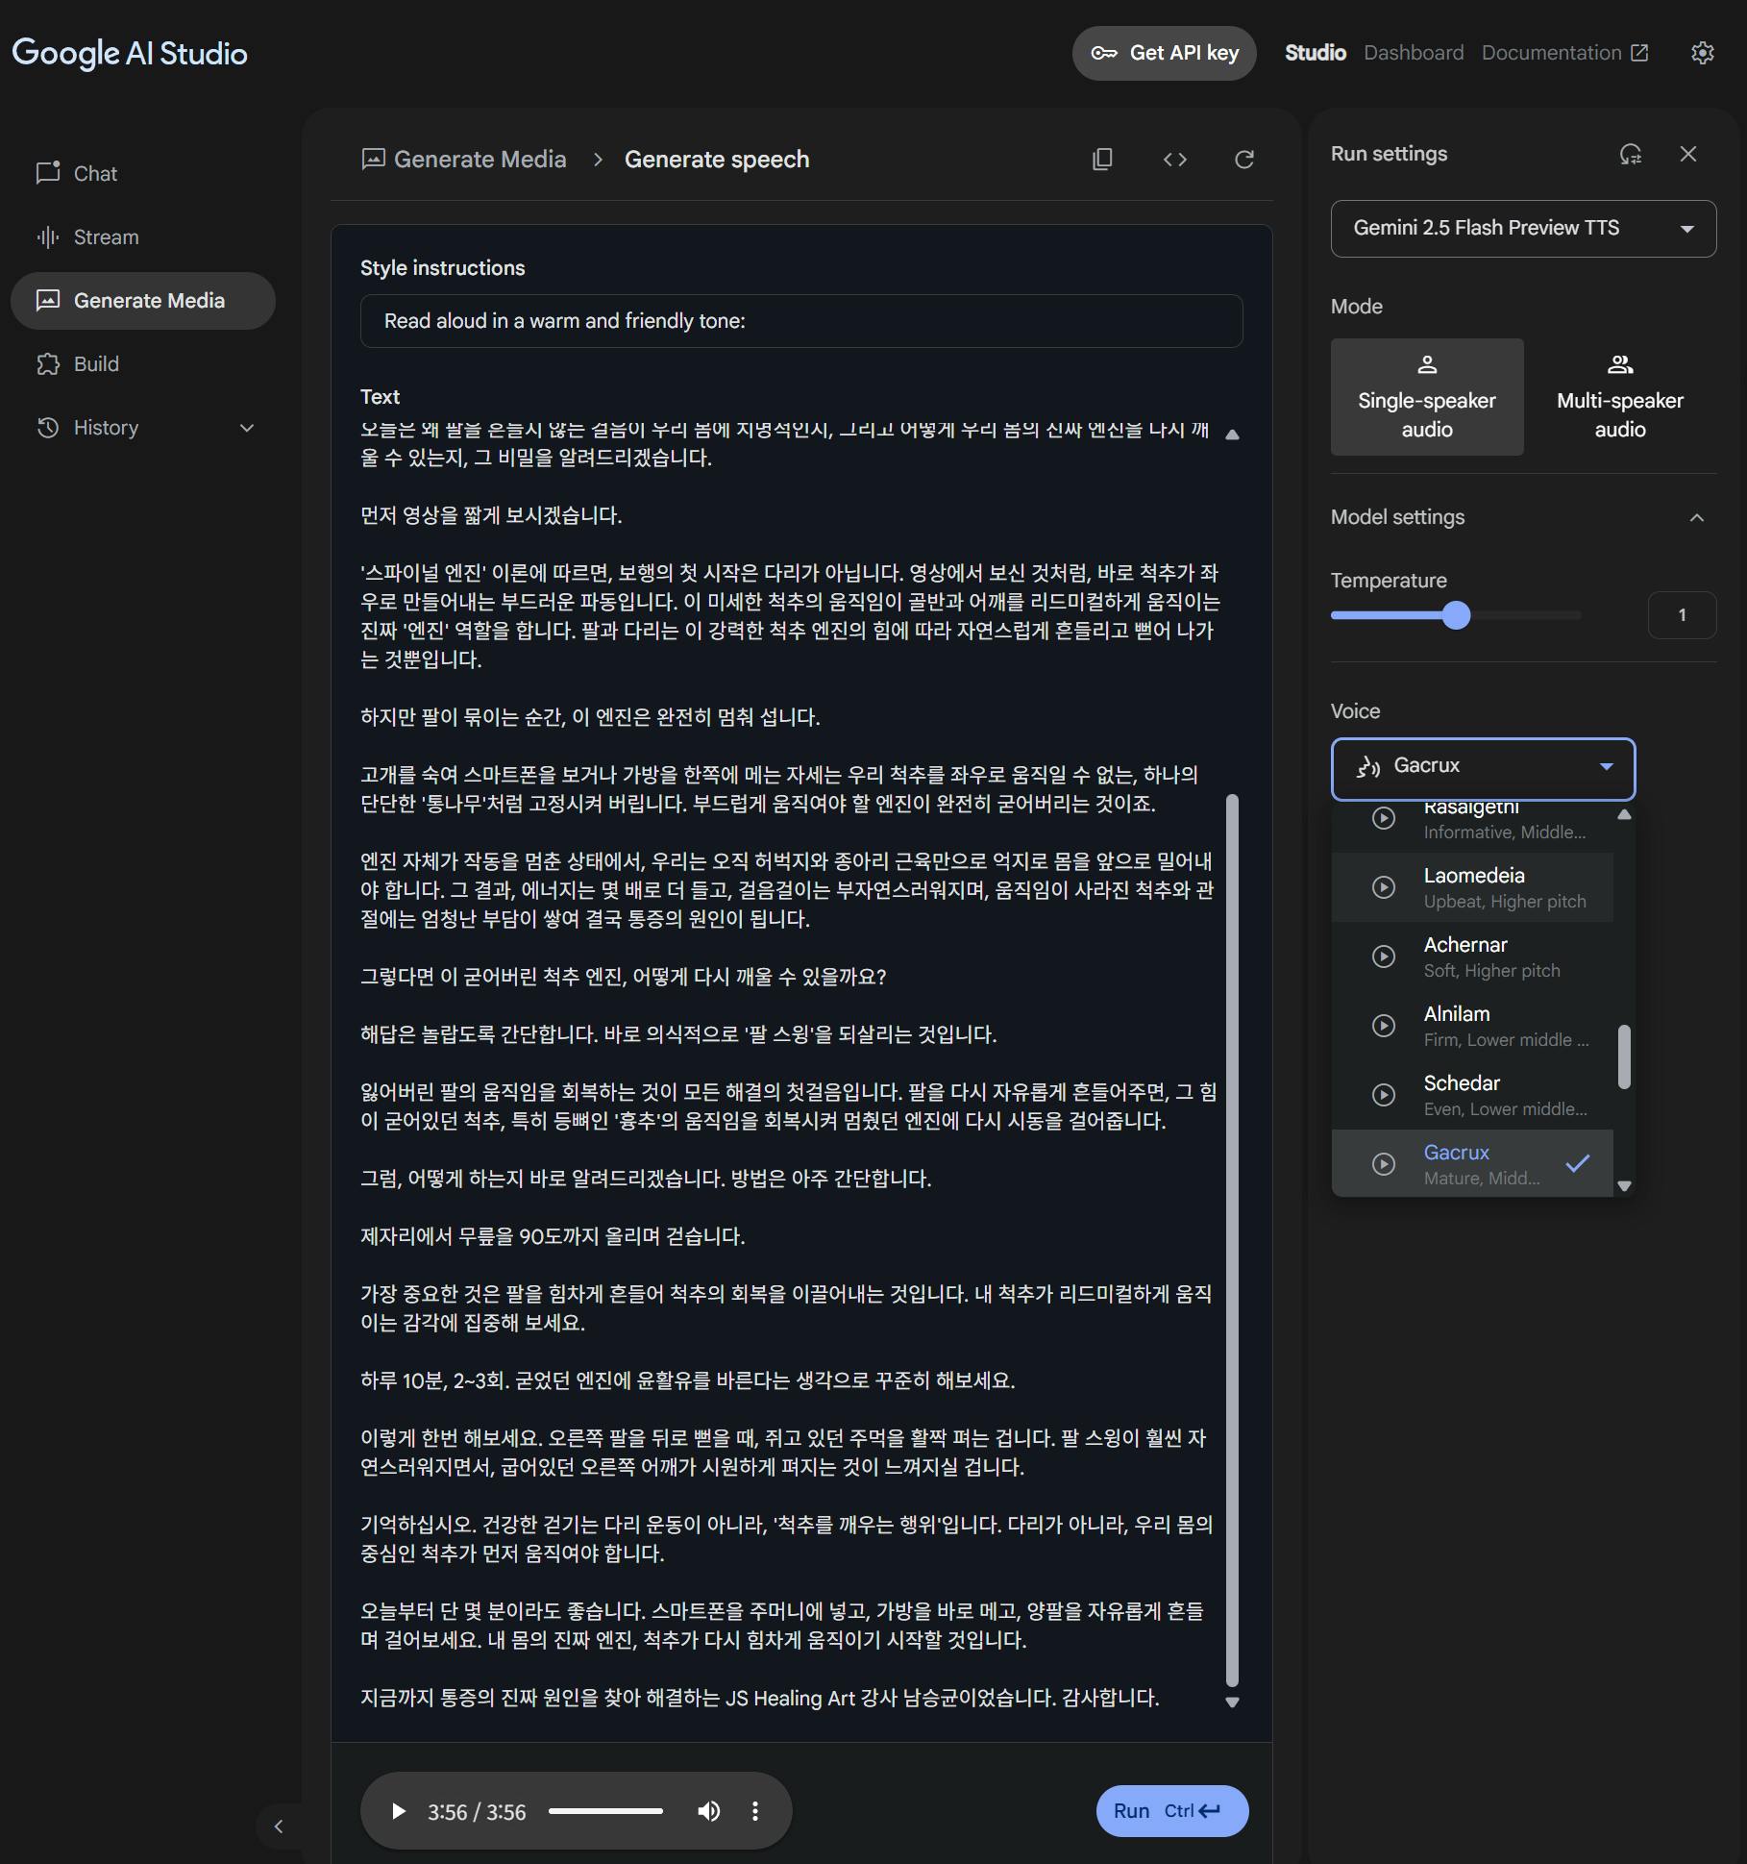Preview the Gacrux voice play icon
Screen dimensions: 1747x1864
(x=1383, y=1164)
